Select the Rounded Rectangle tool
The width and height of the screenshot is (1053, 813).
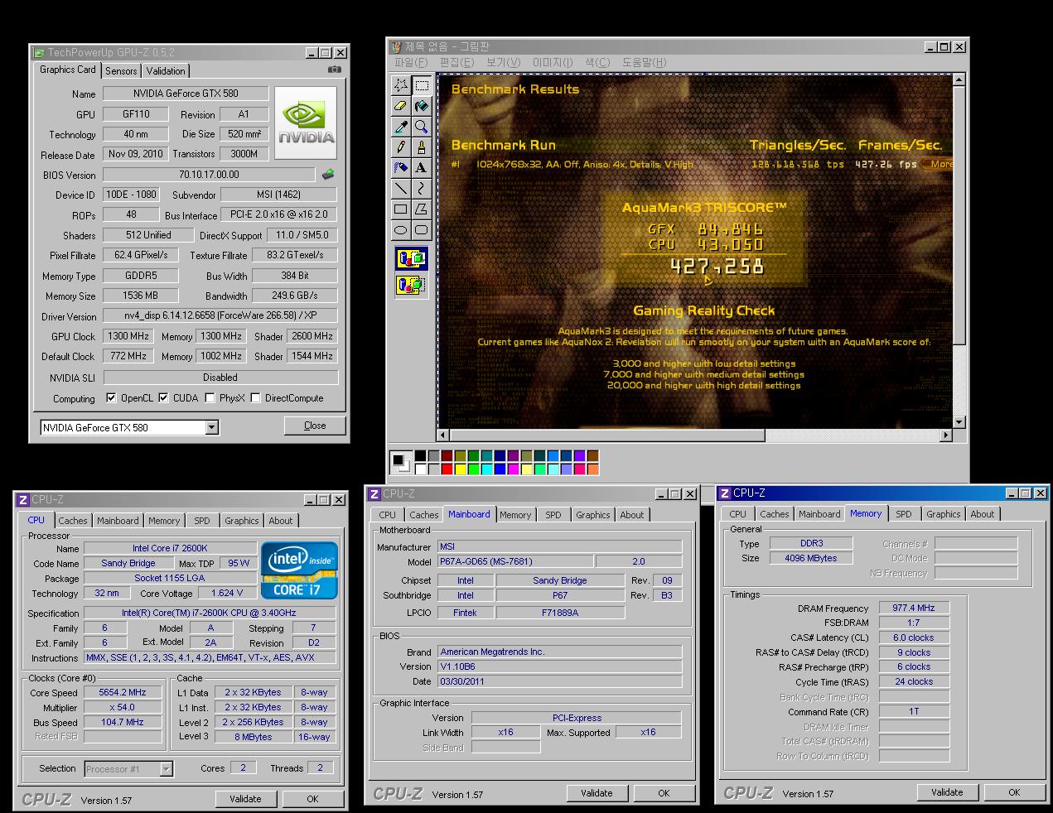tap(421, 230)
